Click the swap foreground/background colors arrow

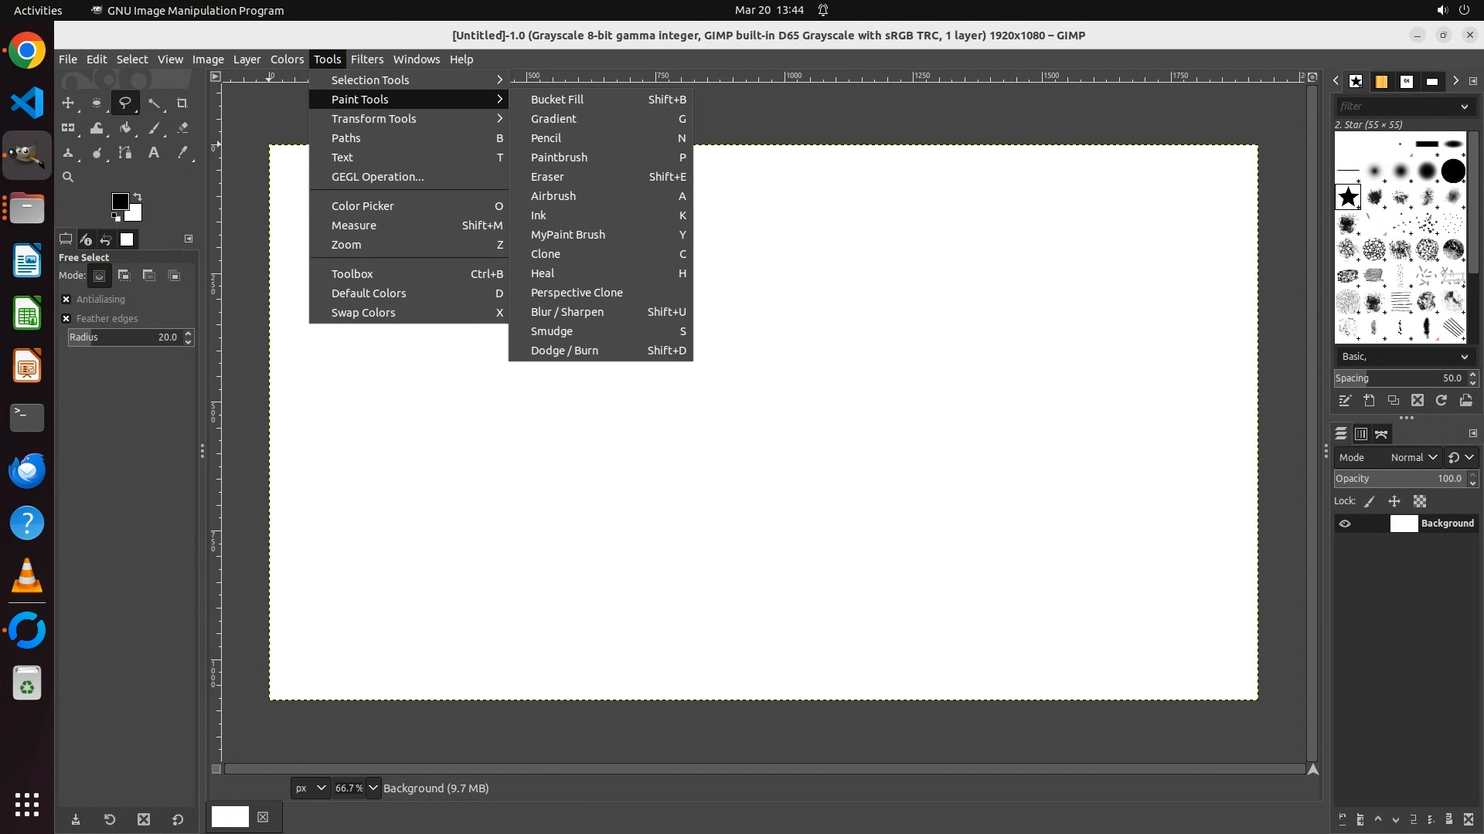(138, 196)
